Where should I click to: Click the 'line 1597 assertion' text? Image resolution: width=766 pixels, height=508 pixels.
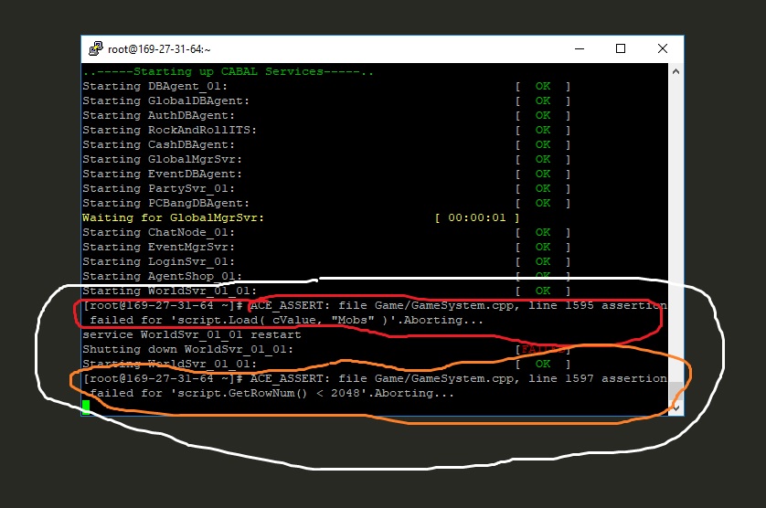point(598,379)
